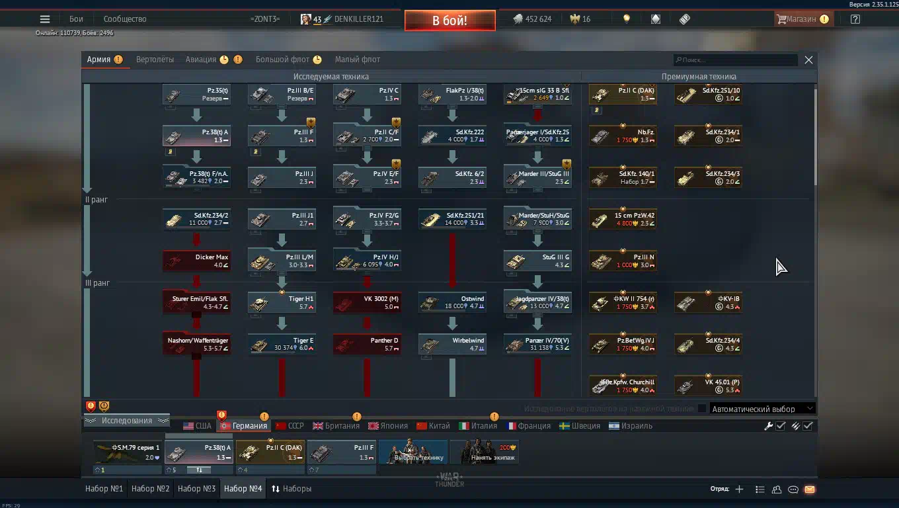Click the red В бой! button
Viewport: 899px width, 508px height.
click(449, 21)
